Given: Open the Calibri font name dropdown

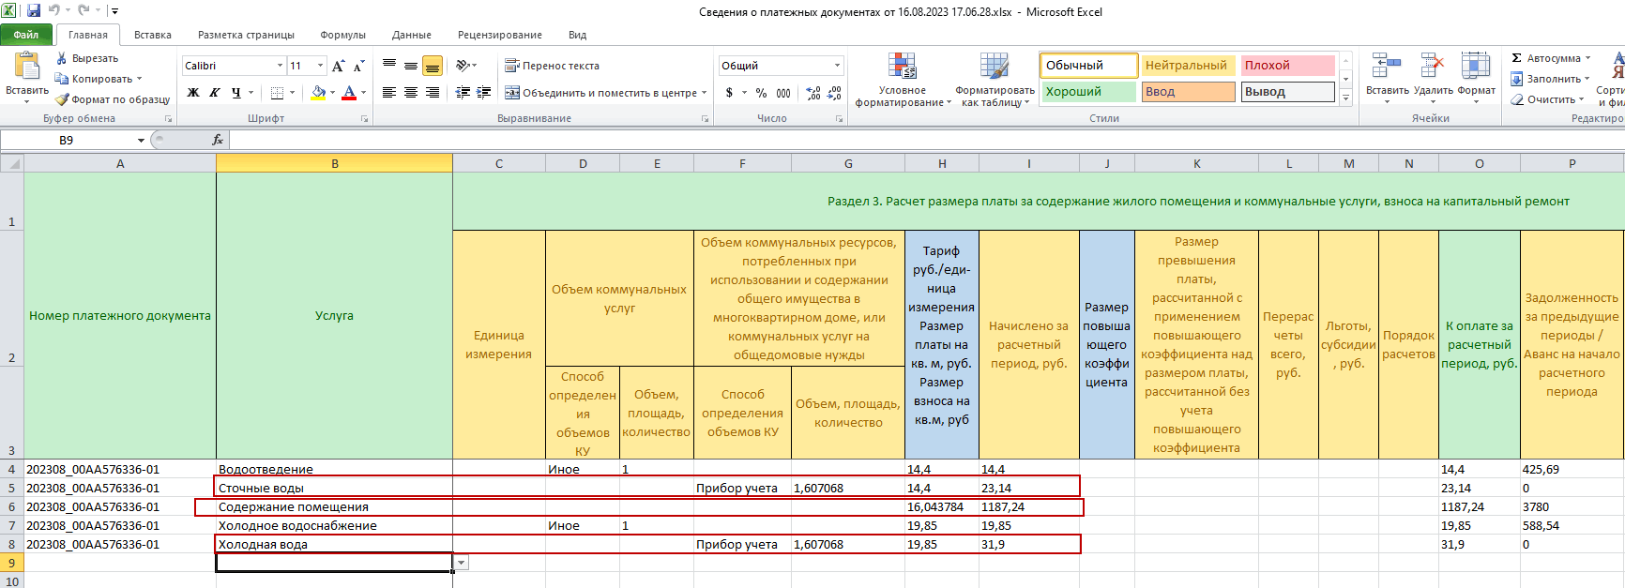Looking at the screenshot, I should pyautogui.click(x=280, y=66).
